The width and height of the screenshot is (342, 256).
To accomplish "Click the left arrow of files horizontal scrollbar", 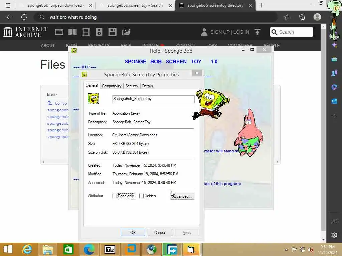I will [x=43, y=162].
